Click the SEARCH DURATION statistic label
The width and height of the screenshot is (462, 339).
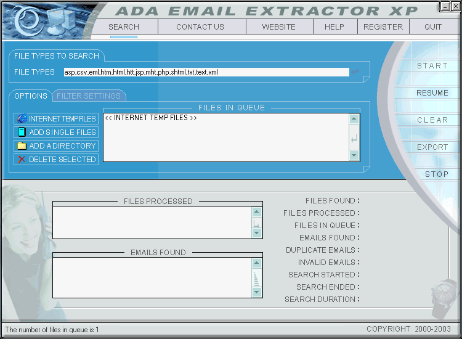click(322, 300)
